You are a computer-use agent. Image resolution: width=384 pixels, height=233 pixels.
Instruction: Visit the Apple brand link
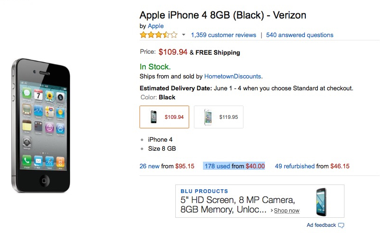click(x=156, y=26)
